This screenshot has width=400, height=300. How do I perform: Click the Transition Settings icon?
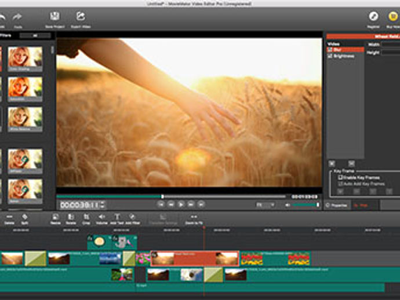tap(163, 217)
